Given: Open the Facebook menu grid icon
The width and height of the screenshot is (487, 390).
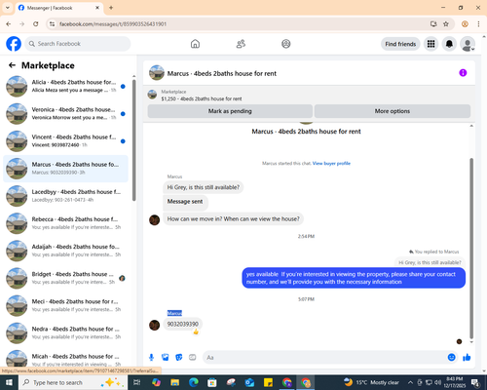Looking at the screenshot, I should coord(431,44).
